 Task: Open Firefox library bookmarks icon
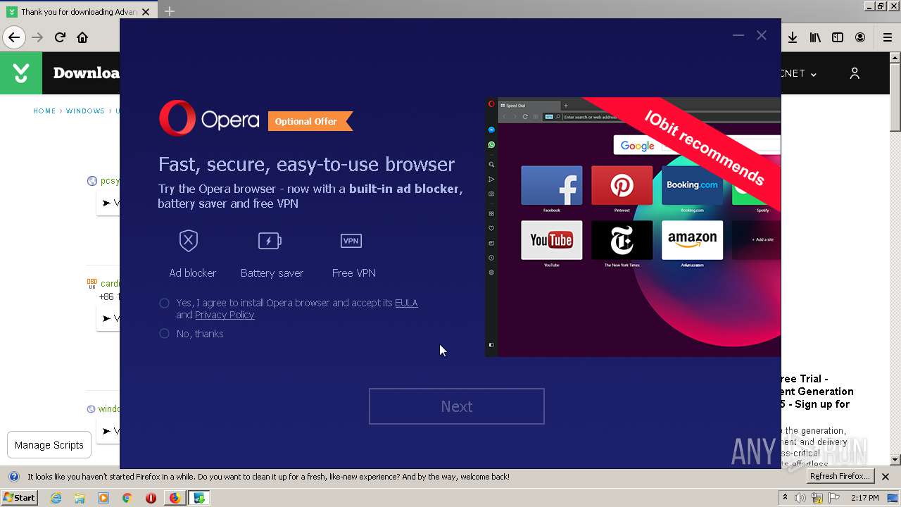[x=815, y=37]
